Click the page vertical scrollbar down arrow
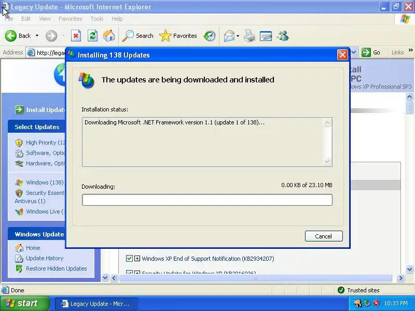This screenshot has width=415, height=311. point(409,270)
